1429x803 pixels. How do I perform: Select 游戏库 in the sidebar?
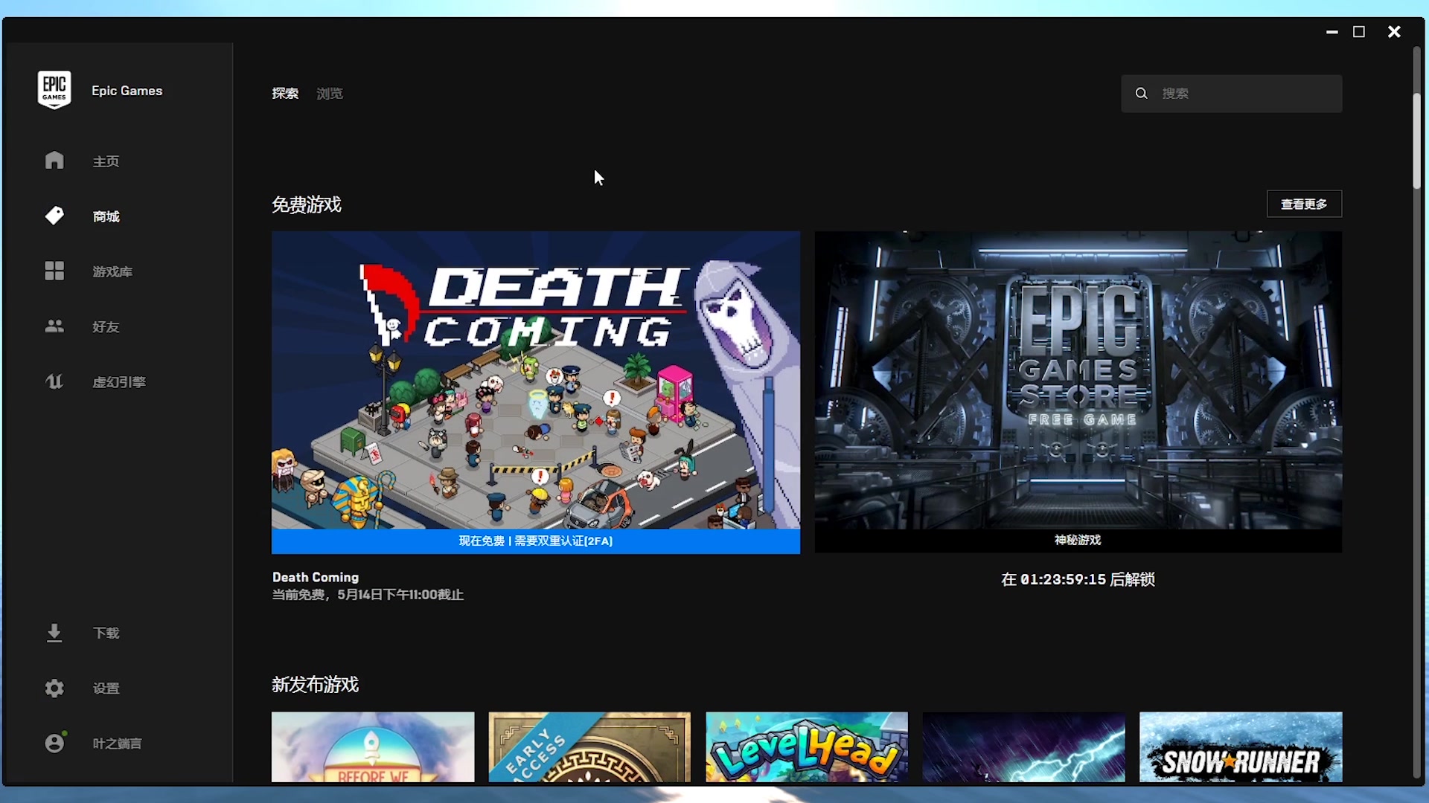pyautogui.click(x=112, y=271)
